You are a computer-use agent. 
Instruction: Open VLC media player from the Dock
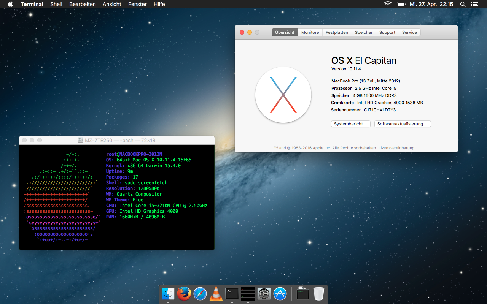click(216, 293)
